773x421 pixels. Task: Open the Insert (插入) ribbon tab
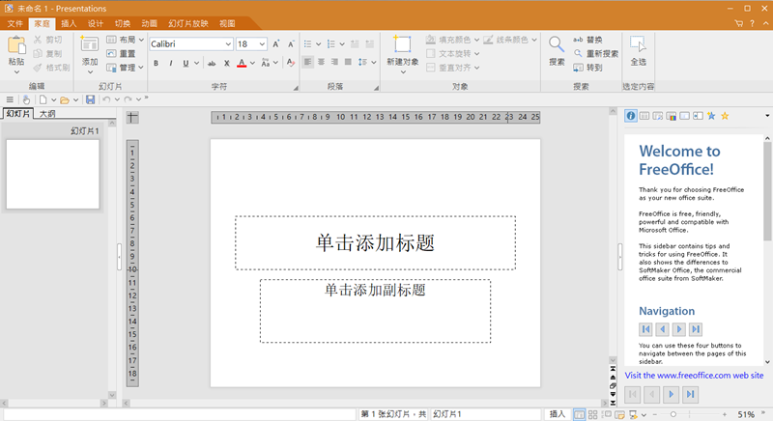(69, 22)
